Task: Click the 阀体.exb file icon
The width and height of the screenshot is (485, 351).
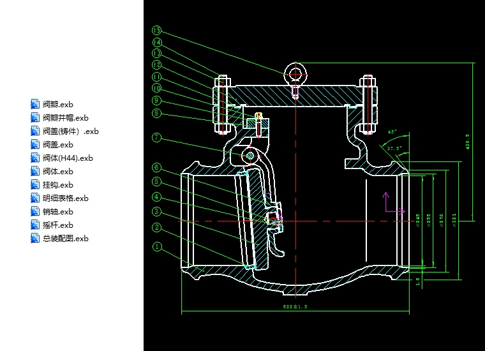Action: (x=36, y=171)
